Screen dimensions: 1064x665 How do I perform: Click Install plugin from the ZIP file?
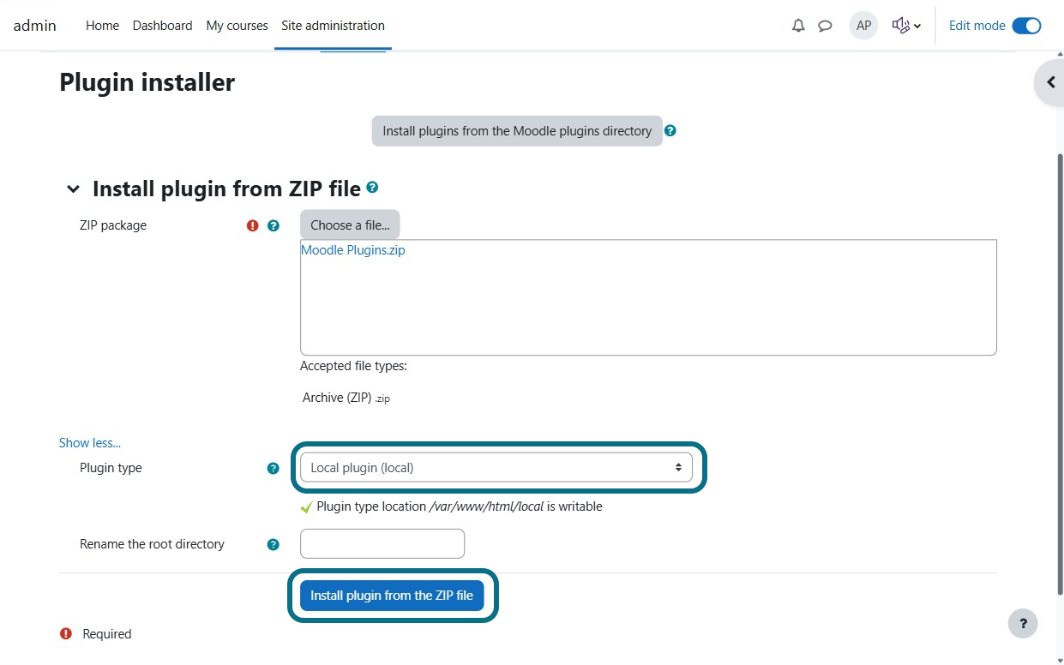tap(392, 596)
